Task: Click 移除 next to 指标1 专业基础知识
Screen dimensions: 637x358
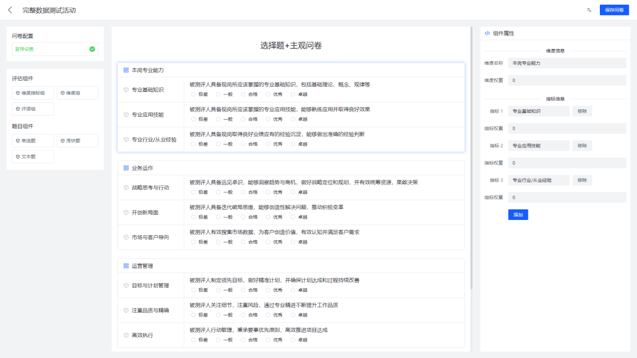Action: 582,111
